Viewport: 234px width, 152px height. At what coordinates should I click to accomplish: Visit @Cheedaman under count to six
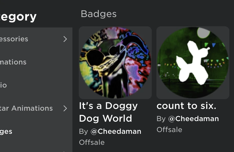(193, 119)
